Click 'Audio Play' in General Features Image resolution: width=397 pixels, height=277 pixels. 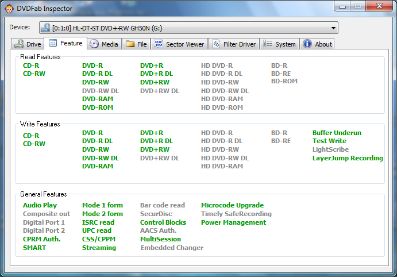[40, 205]
